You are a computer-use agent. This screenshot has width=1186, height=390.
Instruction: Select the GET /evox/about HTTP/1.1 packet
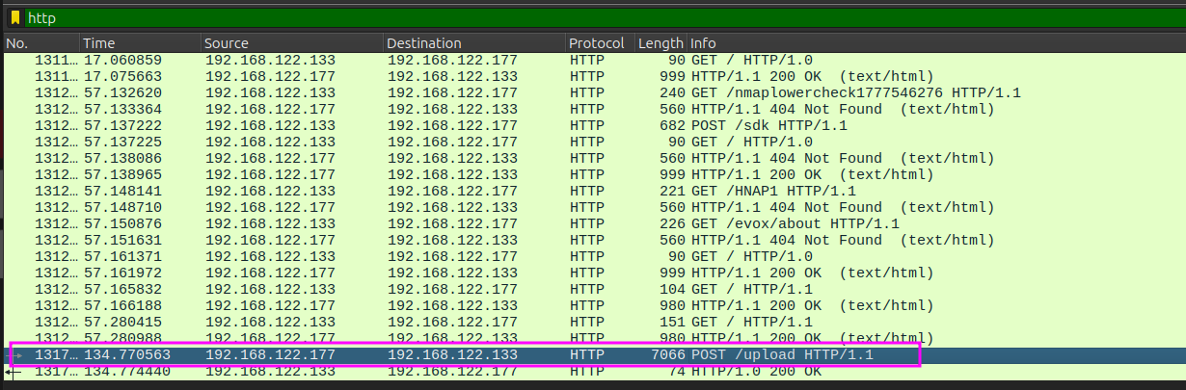click(x=593, y=223)
